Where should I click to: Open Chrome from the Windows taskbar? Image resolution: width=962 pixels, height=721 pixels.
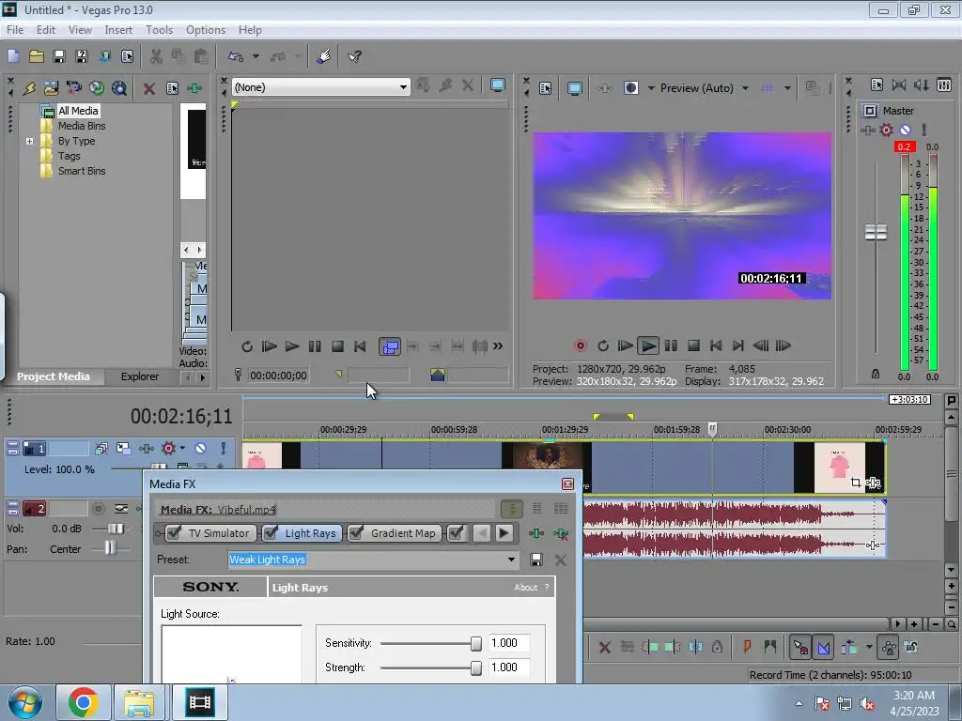84,702
